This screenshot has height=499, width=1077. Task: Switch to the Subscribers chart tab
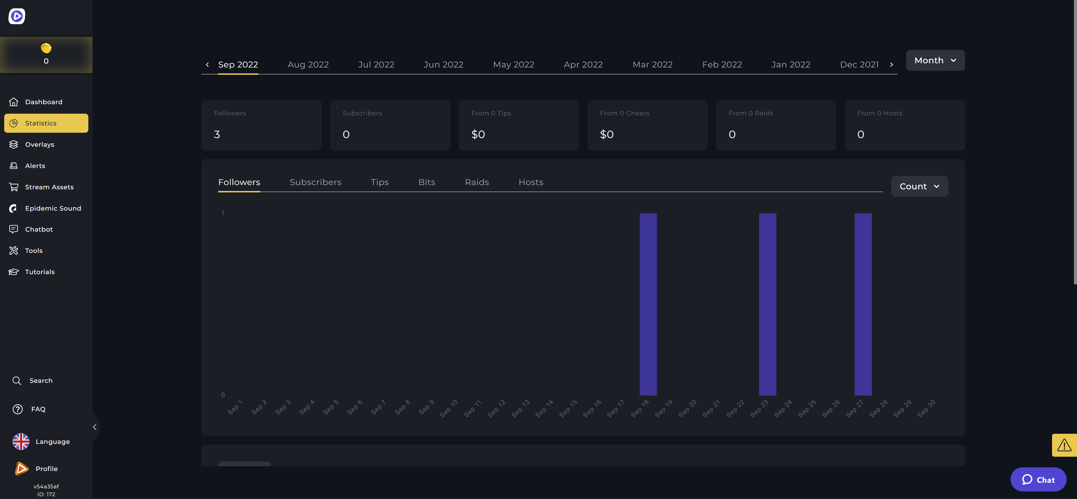(x=316, y=182)
